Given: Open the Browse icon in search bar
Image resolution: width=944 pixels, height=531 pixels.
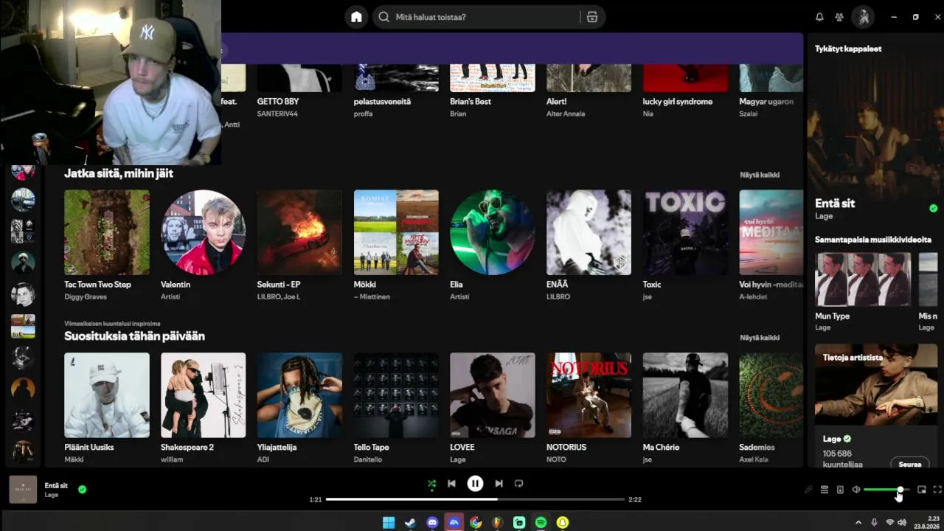Looking at the screenshot, I should 591,17.
